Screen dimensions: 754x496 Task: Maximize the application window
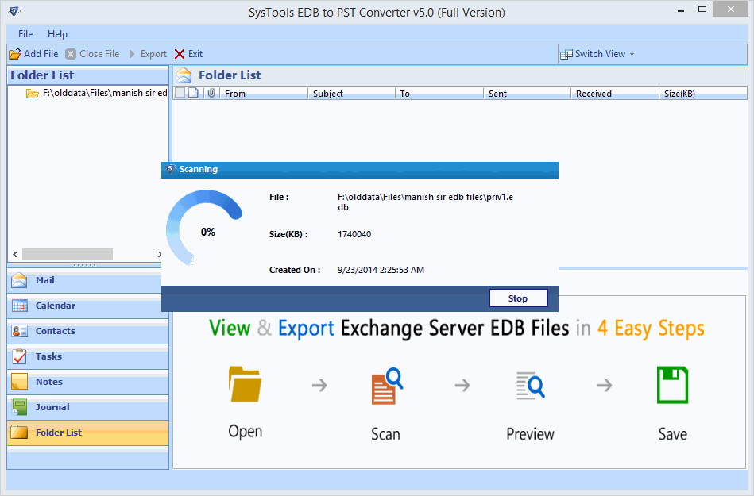point(702,10)
